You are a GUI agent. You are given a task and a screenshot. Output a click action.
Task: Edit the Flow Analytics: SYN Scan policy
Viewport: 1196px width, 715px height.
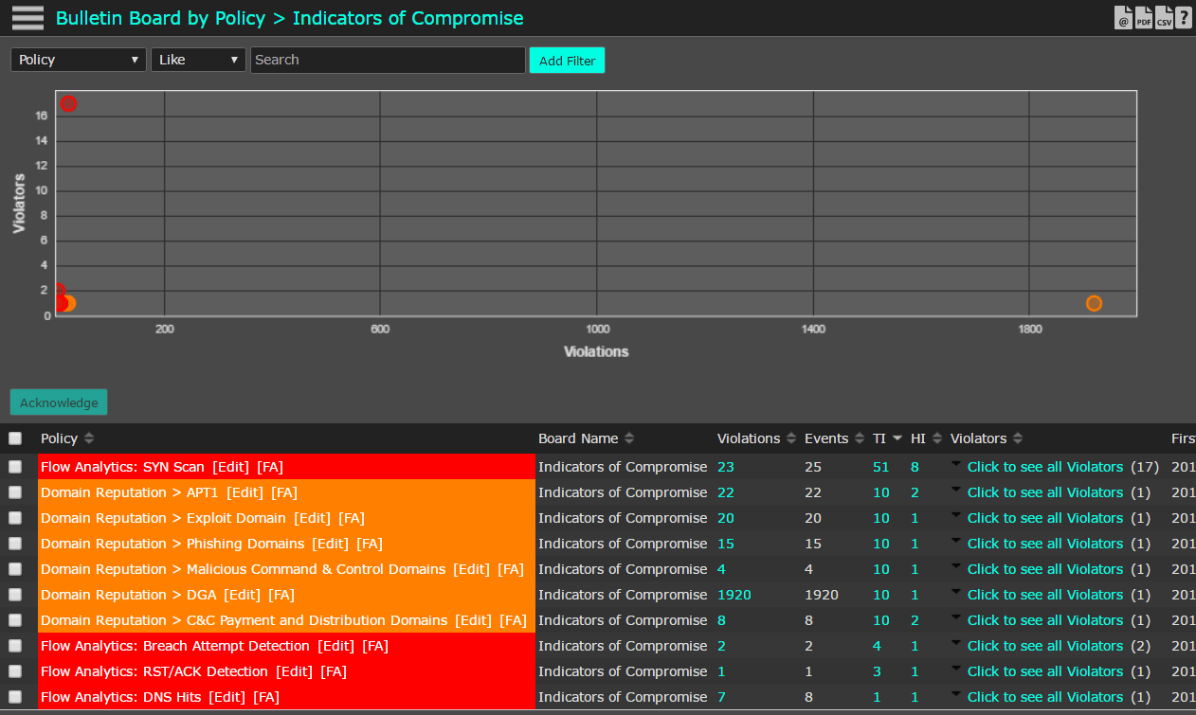coord(230,467)
